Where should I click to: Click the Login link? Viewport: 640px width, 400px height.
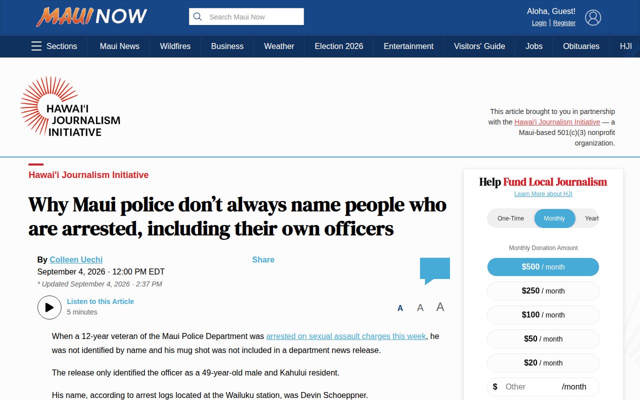(x=539, y=23)
